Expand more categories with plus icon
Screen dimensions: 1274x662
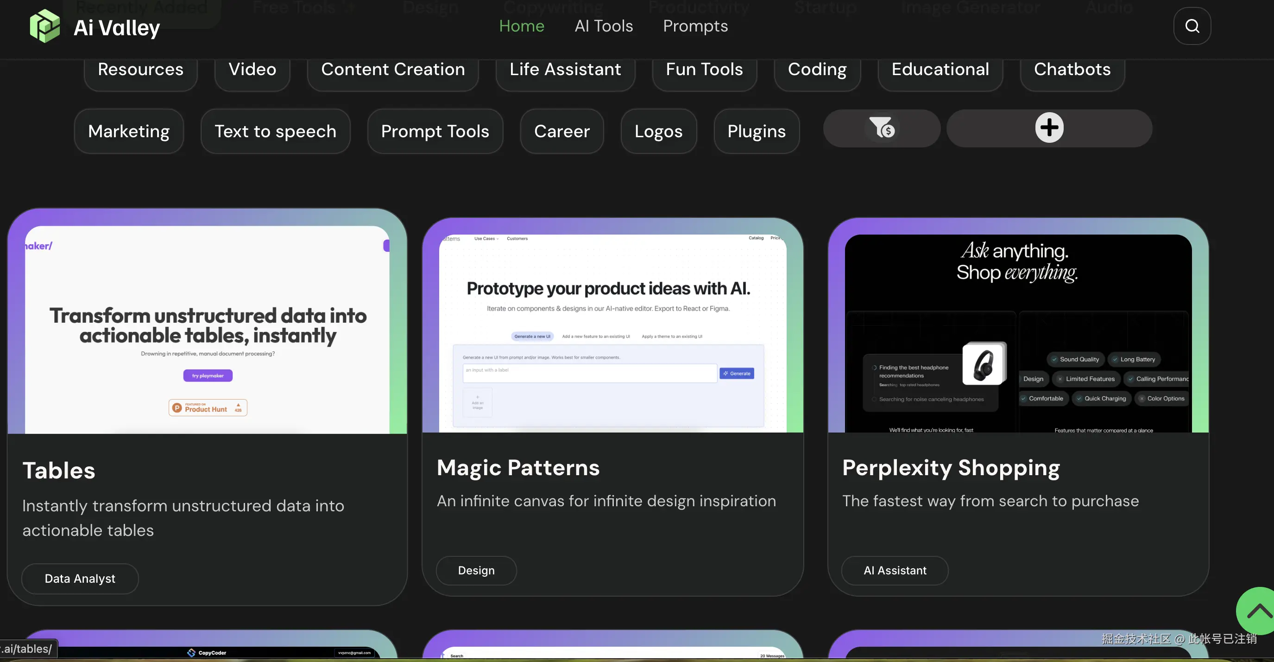pyautogui.click(x=1049, y=128)
